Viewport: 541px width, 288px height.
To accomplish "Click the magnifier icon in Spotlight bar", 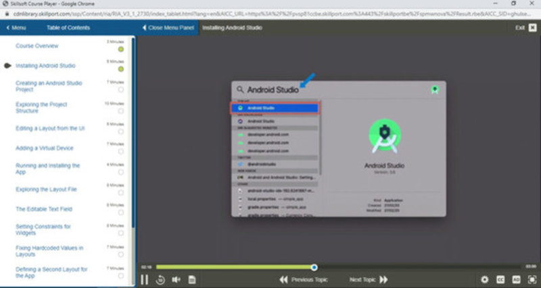I will point(240,90).
